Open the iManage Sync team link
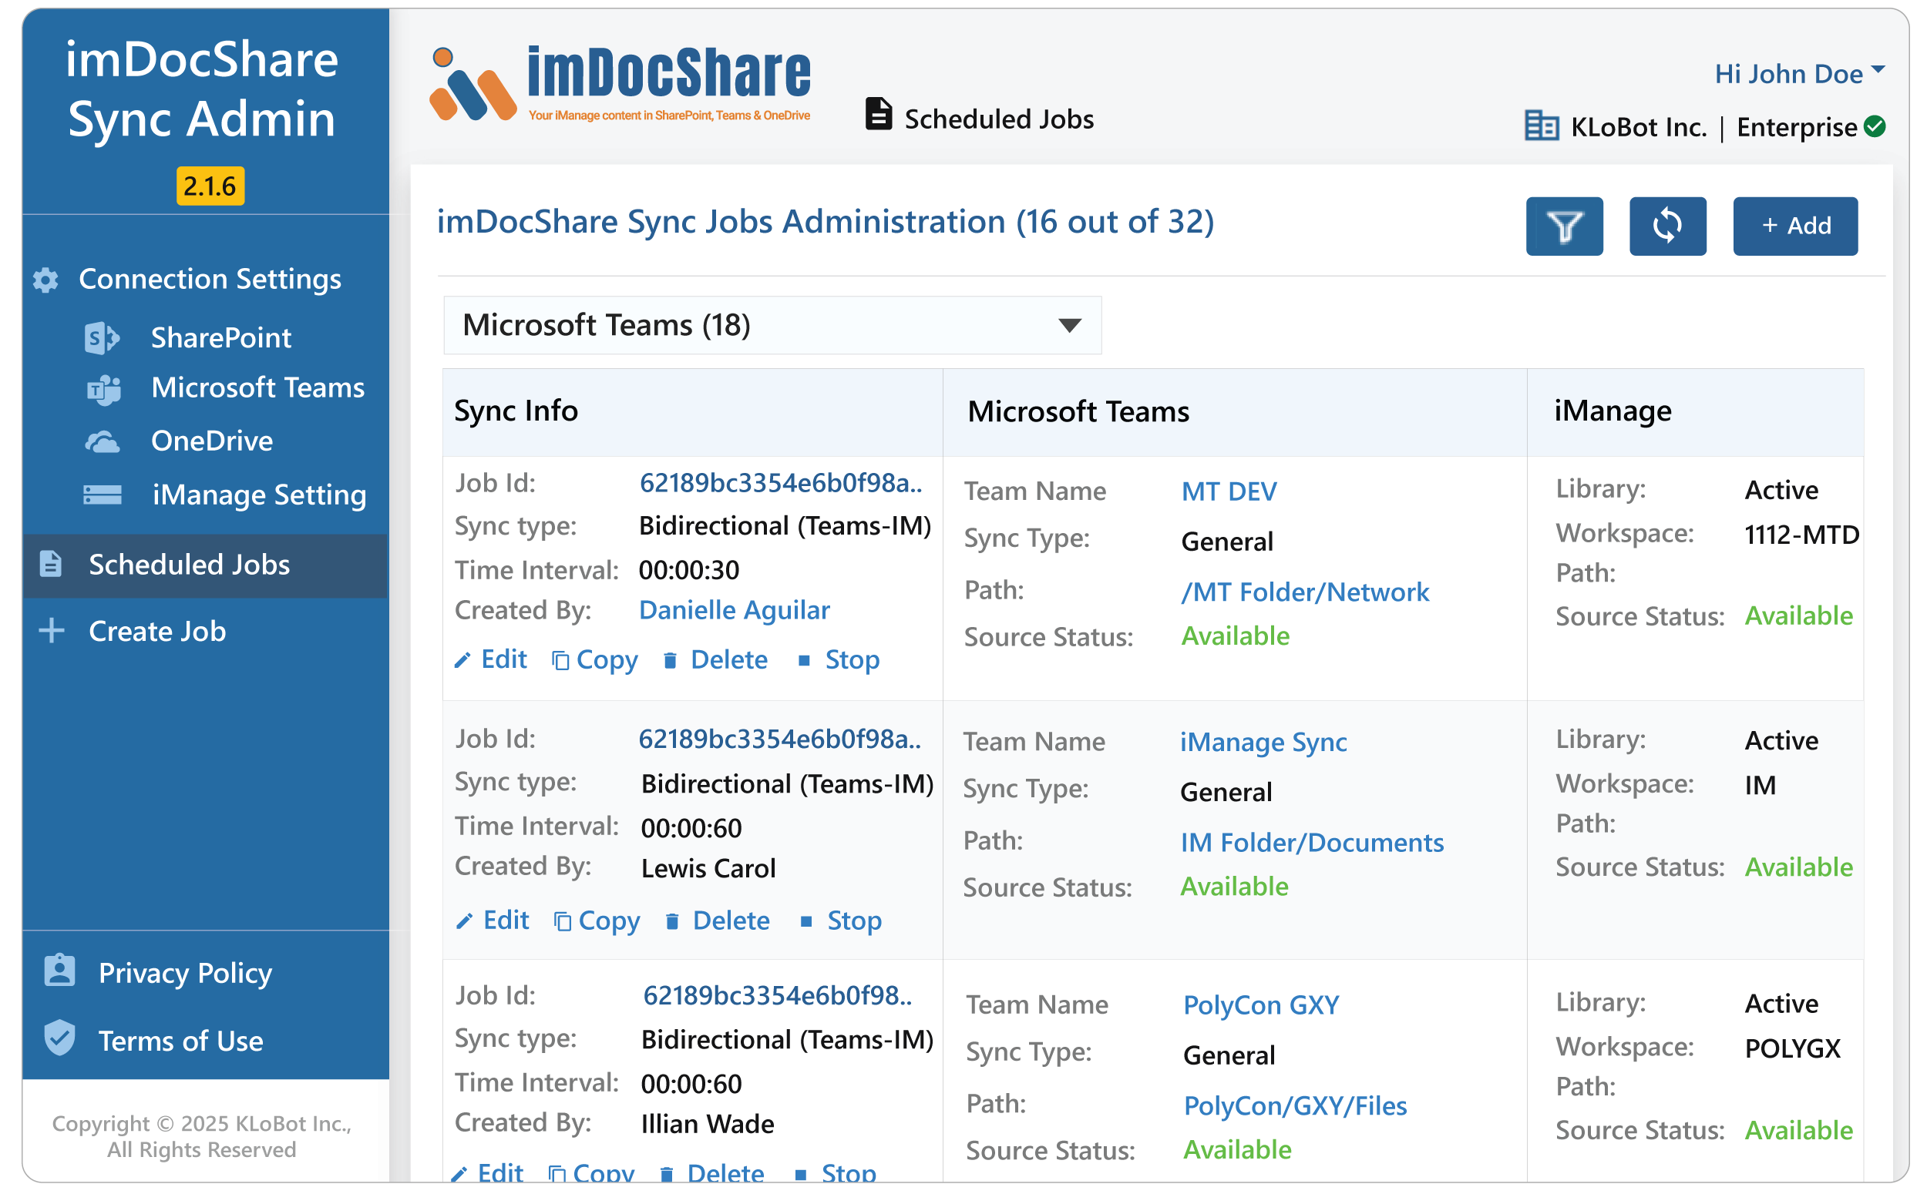The height and width of the screenshot is (1204, 1927). tap(1263, 742)
